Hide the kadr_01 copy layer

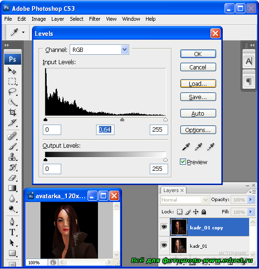[x=164, y=227]
